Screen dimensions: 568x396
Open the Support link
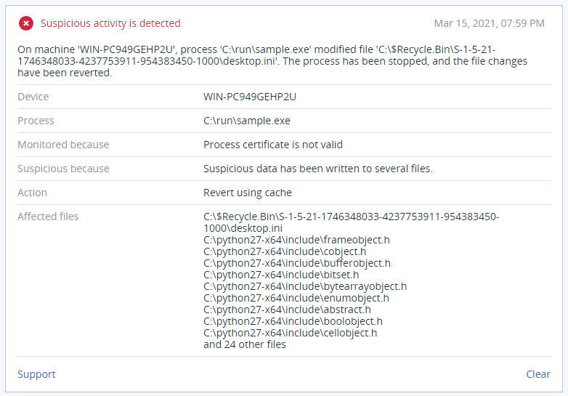click(x=36, y=374)
